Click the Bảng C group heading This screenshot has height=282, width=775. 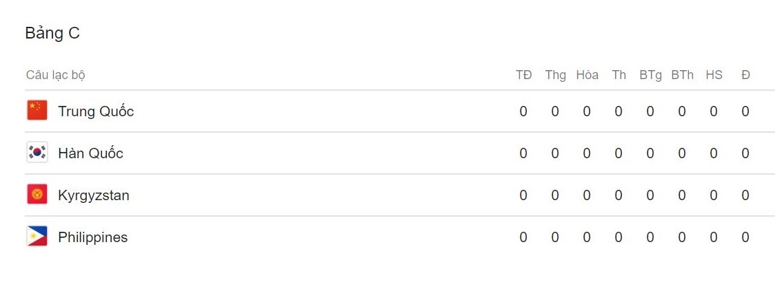pyautogui.click(x=52, y=33)
